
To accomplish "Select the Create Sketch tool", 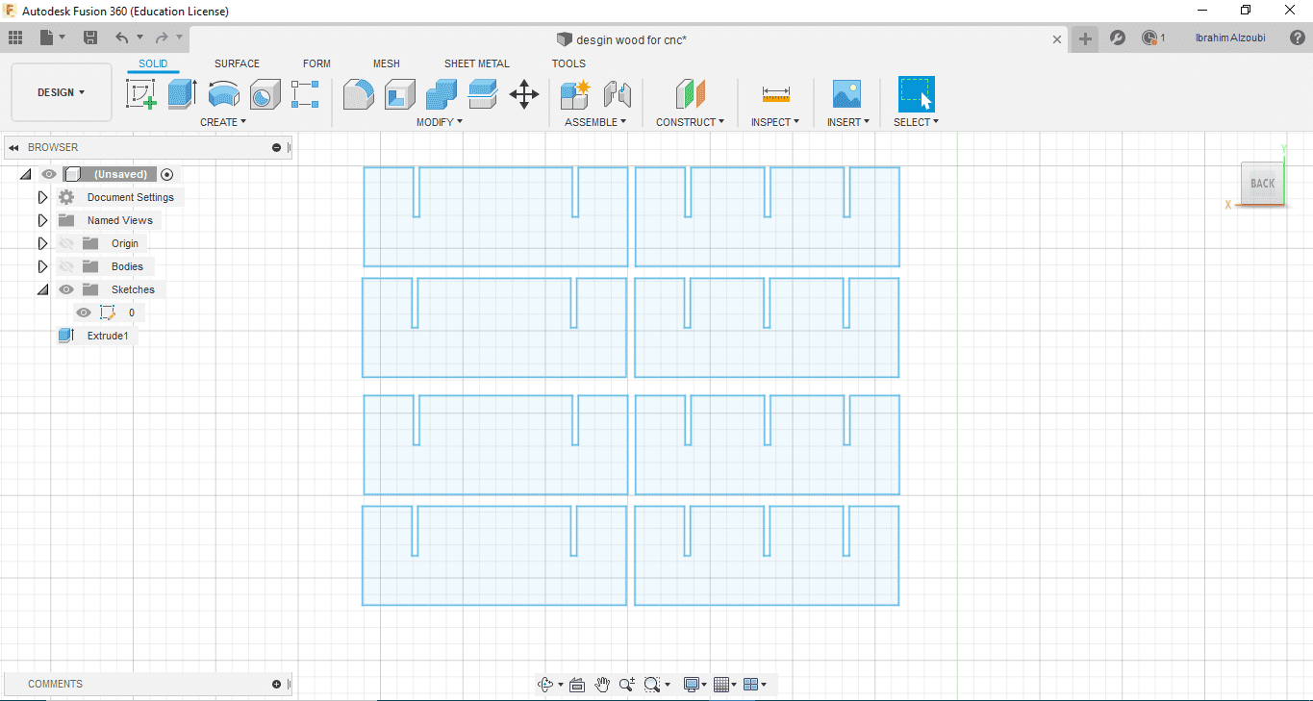I will pos(141,94).
